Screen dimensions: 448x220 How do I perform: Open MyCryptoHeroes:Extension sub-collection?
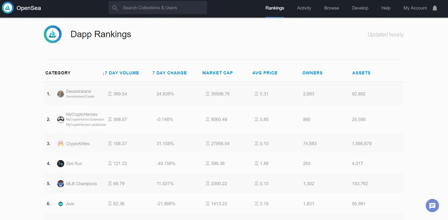(x=85, y=120)
